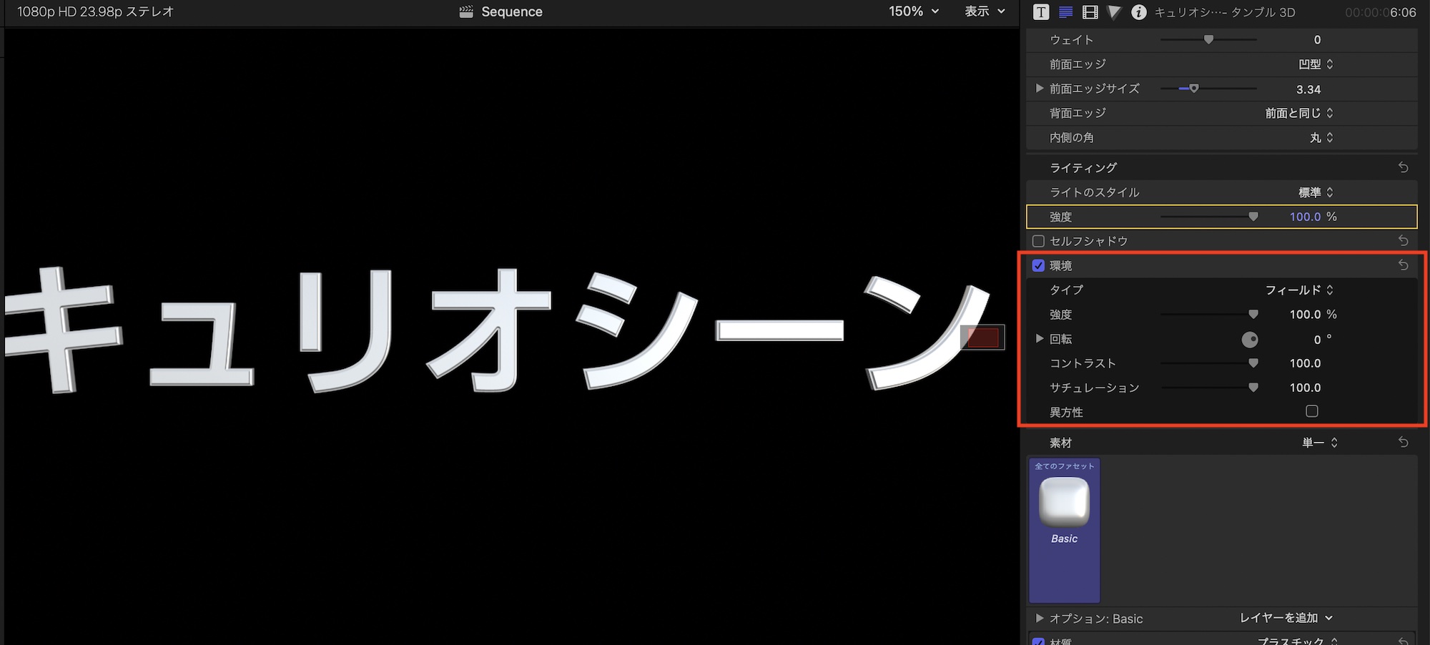Open the 150% viewer zoom dropdown
The height and width of the screenshot is (645, 1430).
pyautogui.click(x=913, y=11)
